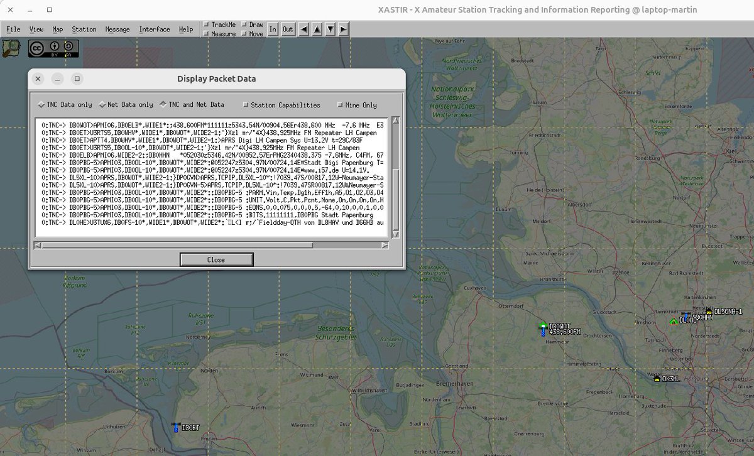754x456 pixels.
Task: Enable the Draw mode toggle
Action: coord(245,24)
